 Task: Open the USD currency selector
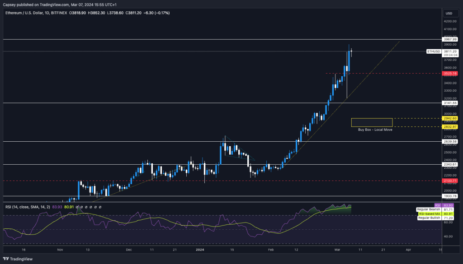pos(449,13)
